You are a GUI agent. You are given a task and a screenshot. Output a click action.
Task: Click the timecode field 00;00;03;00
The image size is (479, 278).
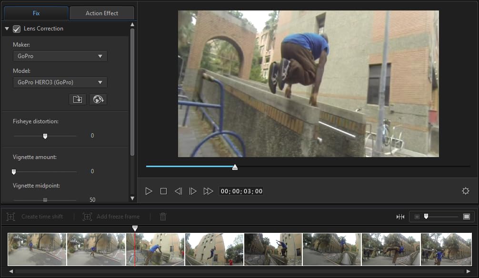tap(241, 191)
